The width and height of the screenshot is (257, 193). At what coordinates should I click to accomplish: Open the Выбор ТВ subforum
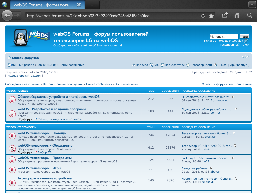[44, 152]
